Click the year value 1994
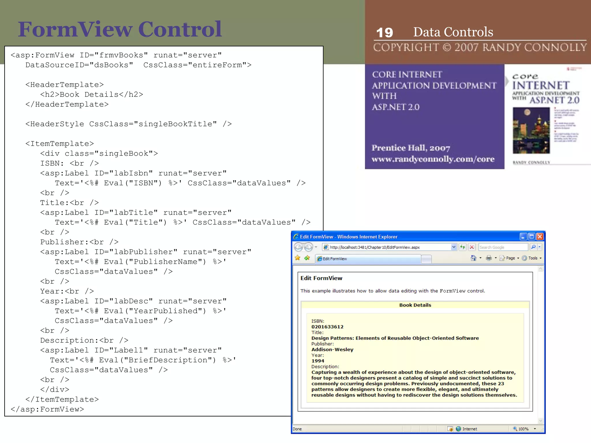The image size is (591, 443). [318, 361]
